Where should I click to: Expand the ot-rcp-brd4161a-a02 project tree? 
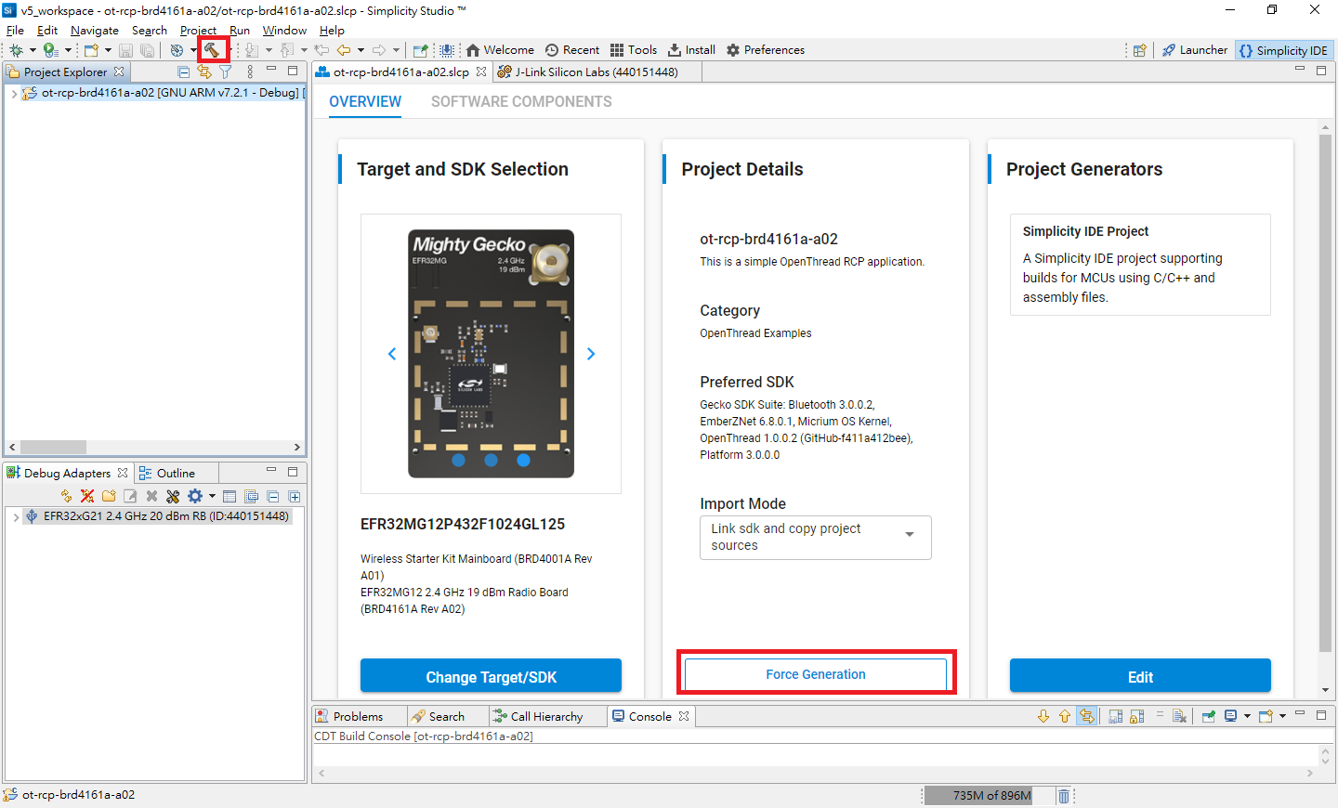point(13,92)
